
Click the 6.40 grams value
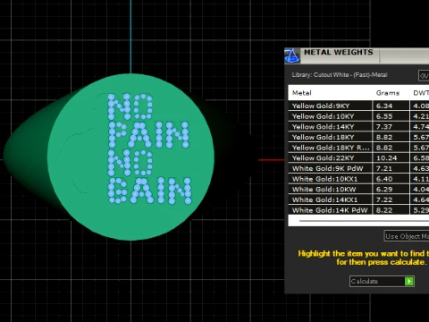384,179
